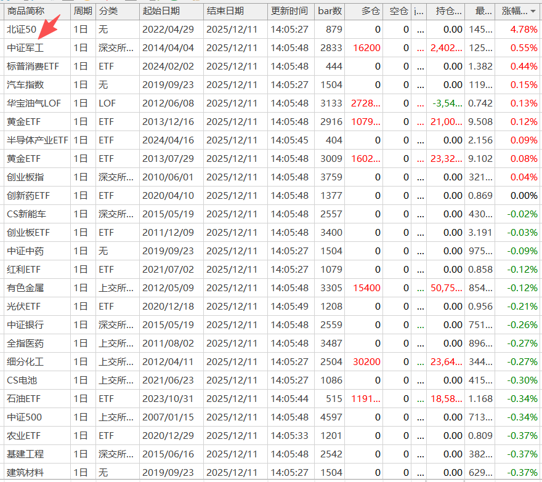
Task: Select the 半导体产业ETF row name
Action: (38, 140)
